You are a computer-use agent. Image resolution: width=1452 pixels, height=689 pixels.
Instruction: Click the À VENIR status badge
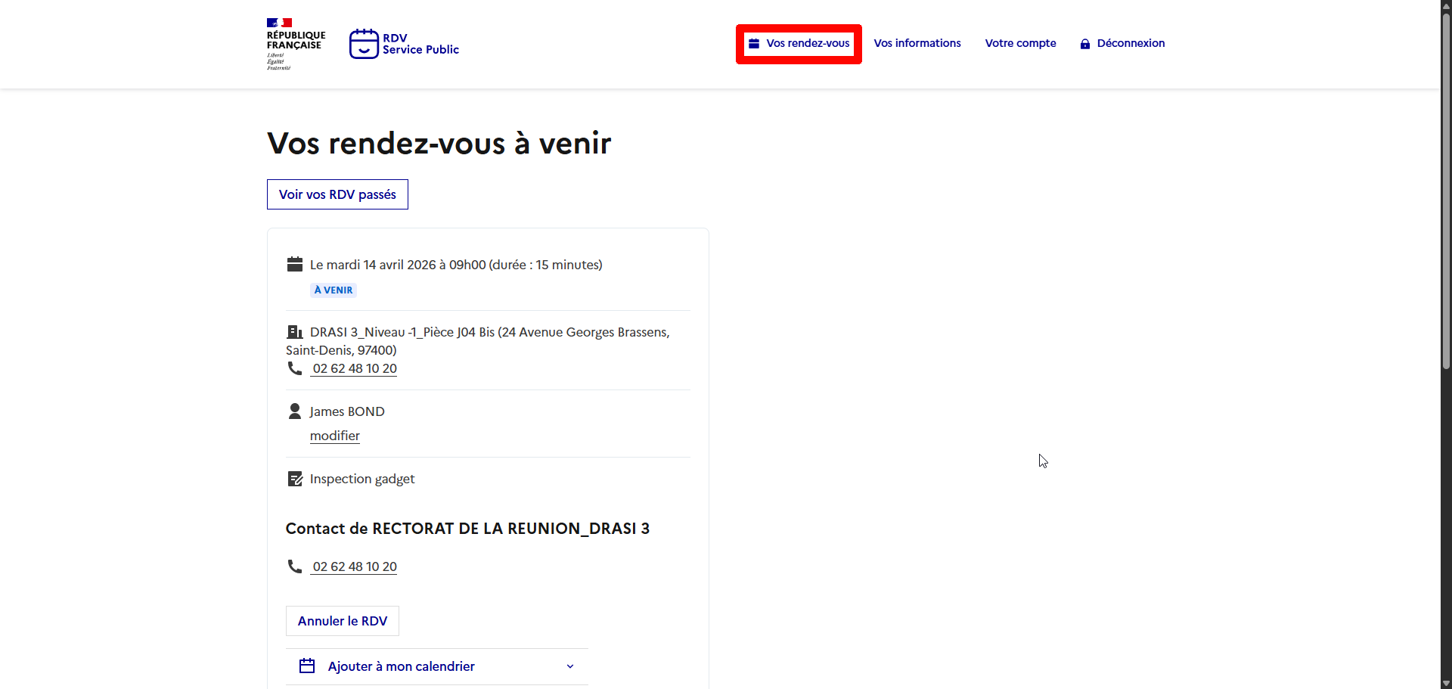click(334, 290)
